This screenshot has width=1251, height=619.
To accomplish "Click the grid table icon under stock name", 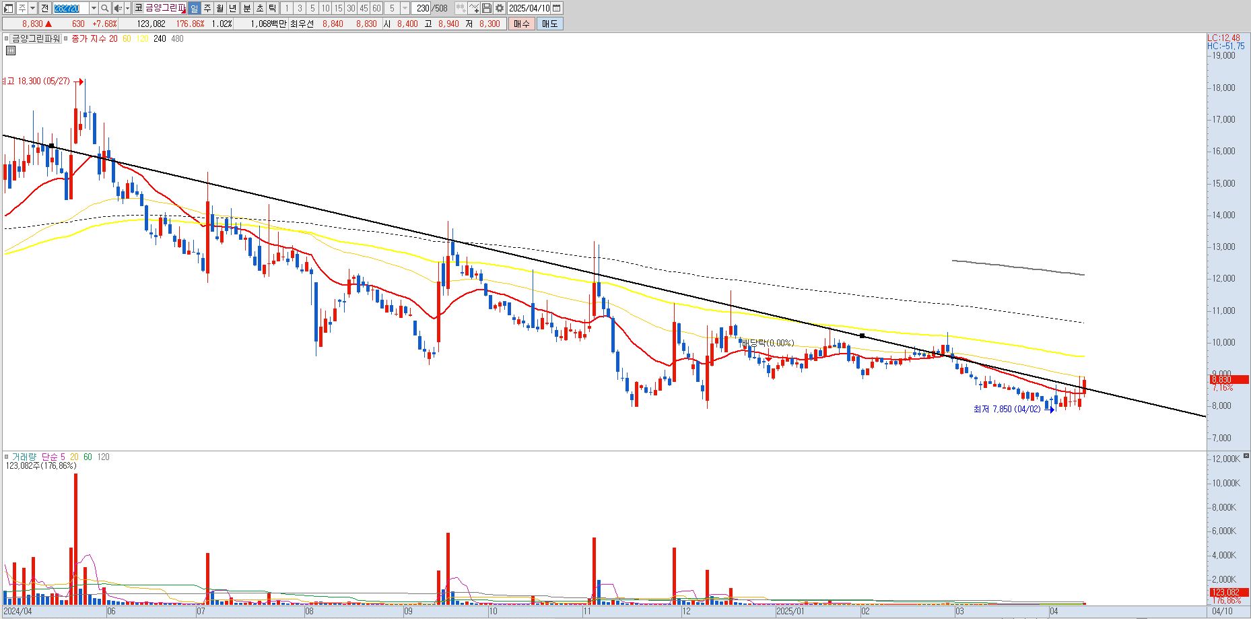I will 11,51.
